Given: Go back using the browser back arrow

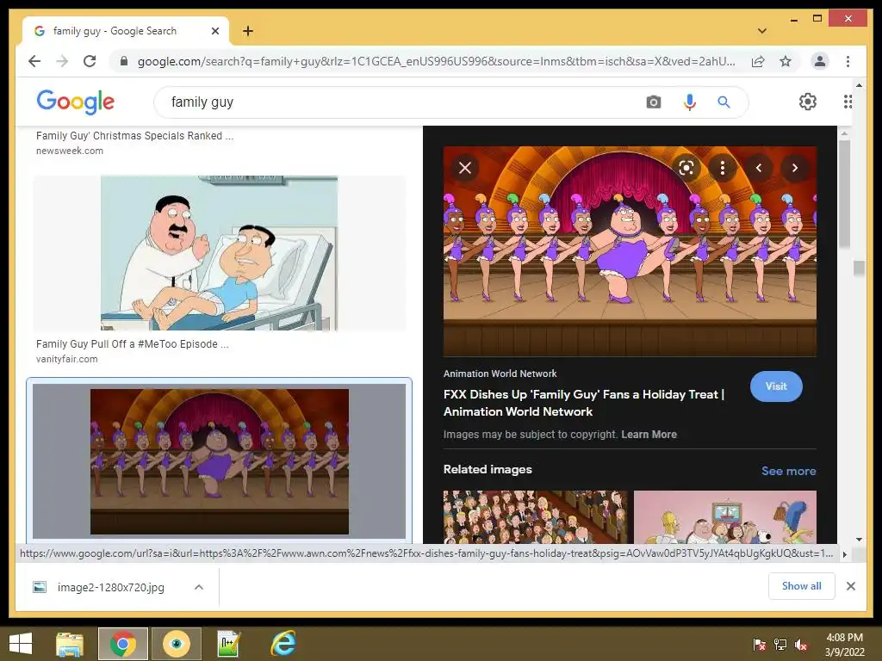Looking at the screenshot, I should tap(34, 61).
